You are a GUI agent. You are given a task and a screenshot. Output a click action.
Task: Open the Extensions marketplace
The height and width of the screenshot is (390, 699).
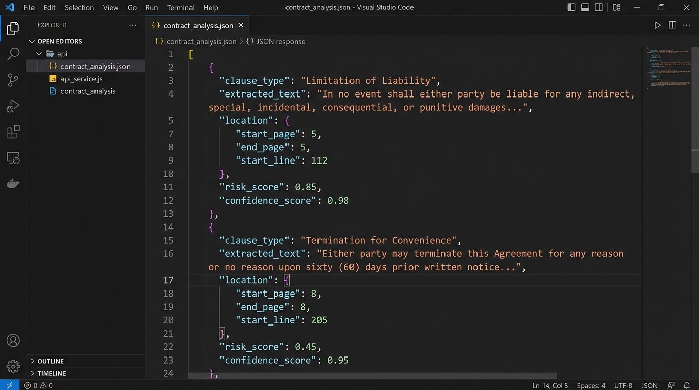click(x=13, y=132)
